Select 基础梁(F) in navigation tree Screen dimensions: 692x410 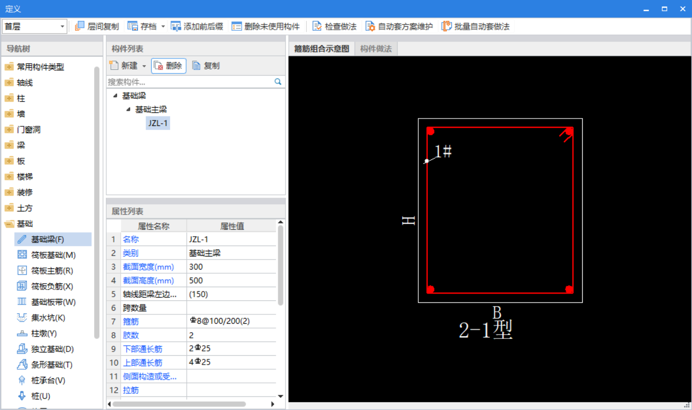[53, 239]
